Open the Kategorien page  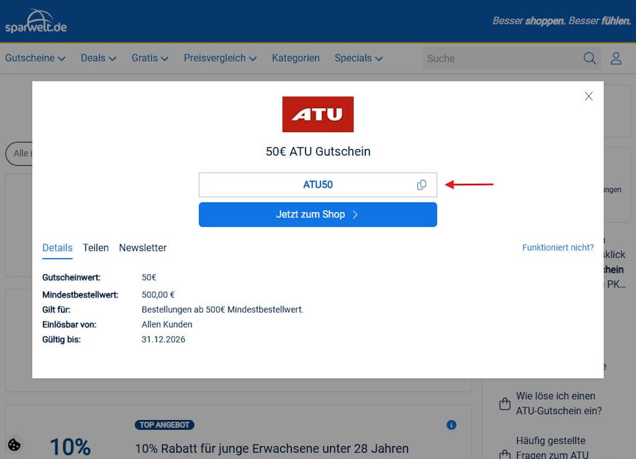click(296, 58)
